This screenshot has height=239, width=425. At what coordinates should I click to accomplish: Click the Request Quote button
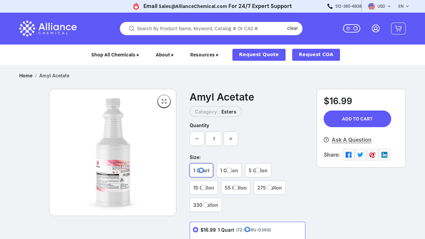click(259, 55)
